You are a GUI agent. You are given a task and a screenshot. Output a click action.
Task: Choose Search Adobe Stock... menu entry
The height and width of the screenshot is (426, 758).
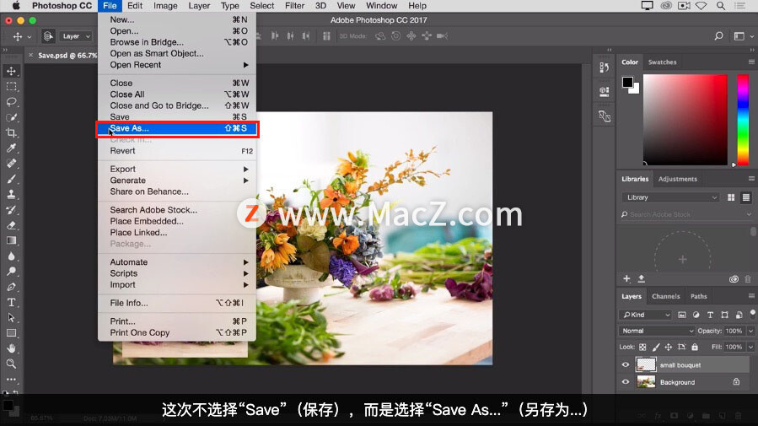[178, 210]
